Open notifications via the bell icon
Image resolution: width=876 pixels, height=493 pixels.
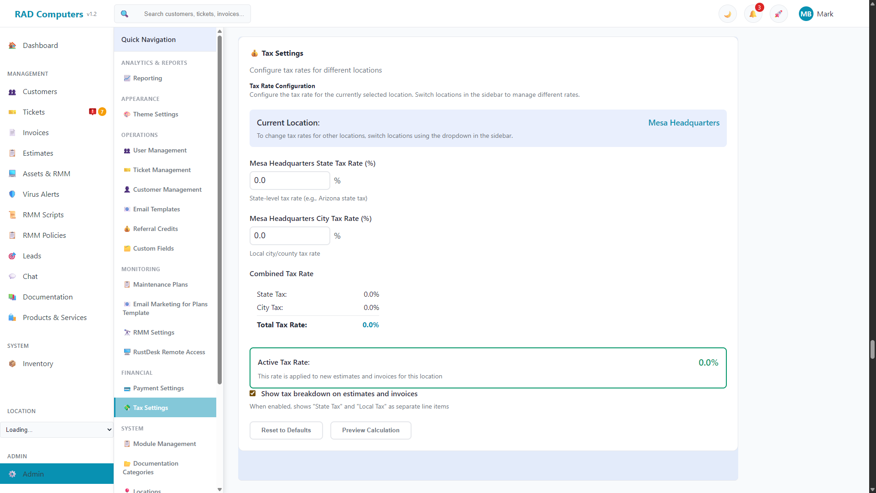point(752,14)
